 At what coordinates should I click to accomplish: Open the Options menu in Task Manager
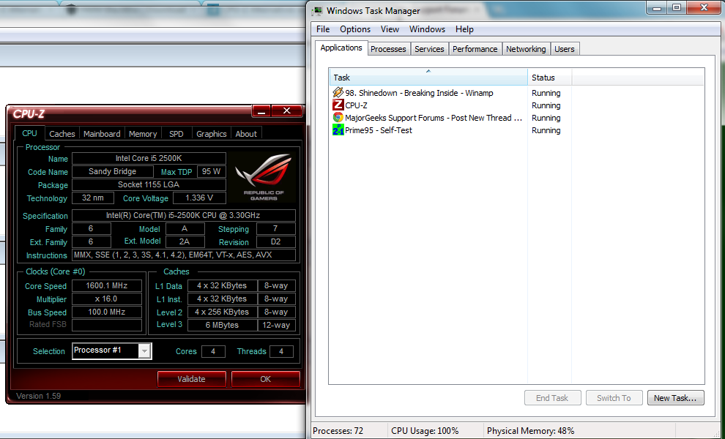[x=355, y=29]
